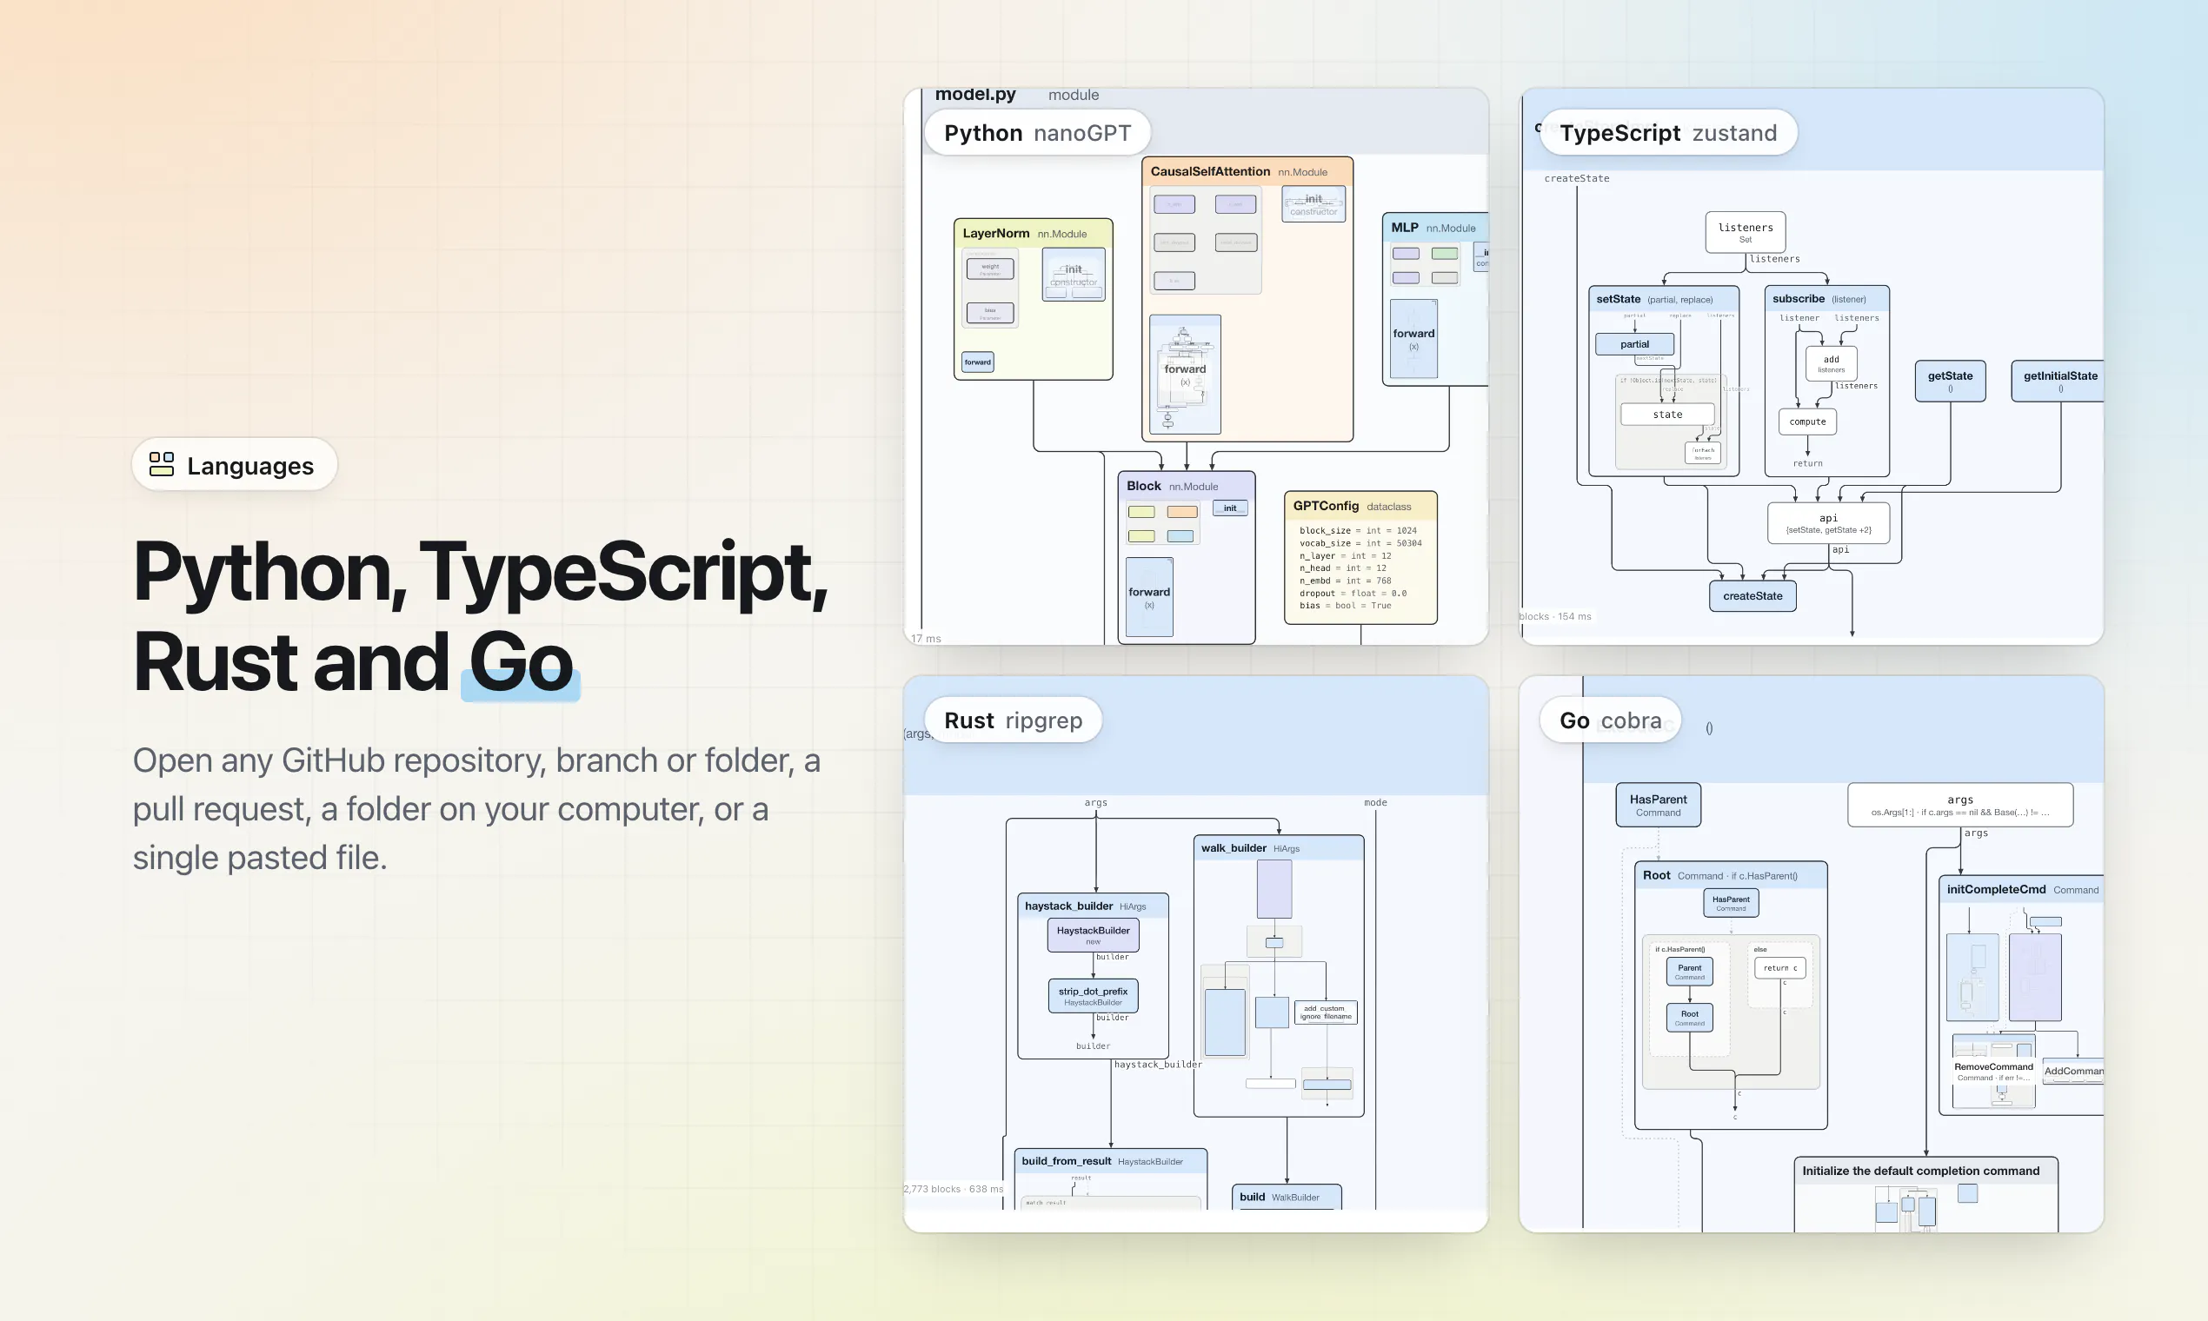Select the args os.Args node
This screenshot has height=1321, width=2208.
[x=1959, y=805]
